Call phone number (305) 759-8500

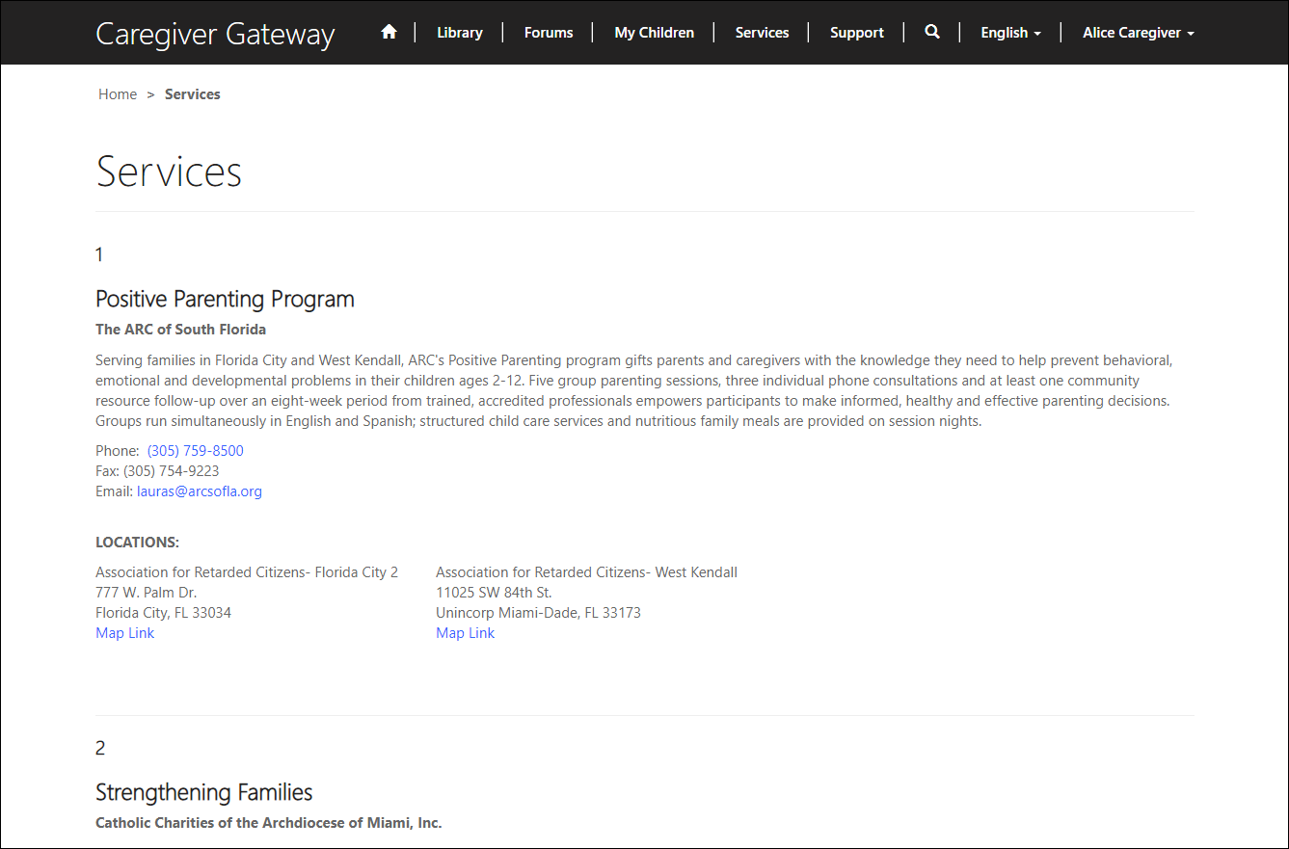(x=196, y=451)
